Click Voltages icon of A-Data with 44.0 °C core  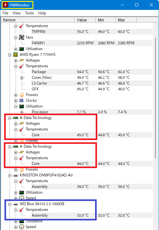pos(22,152)
